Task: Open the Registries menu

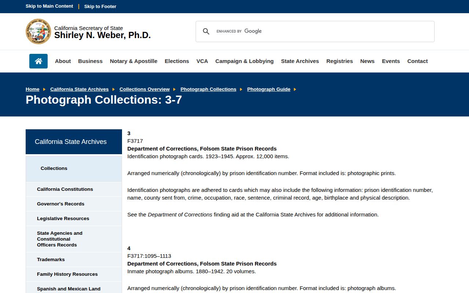Action: 339,61
